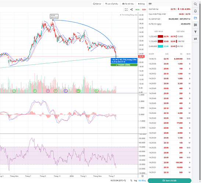Select the 14:29:40 trade row

[x=169, y=133]
